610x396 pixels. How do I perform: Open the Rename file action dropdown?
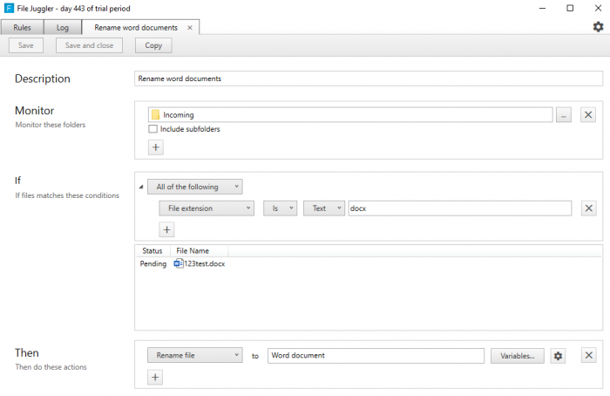coord(195,356)
